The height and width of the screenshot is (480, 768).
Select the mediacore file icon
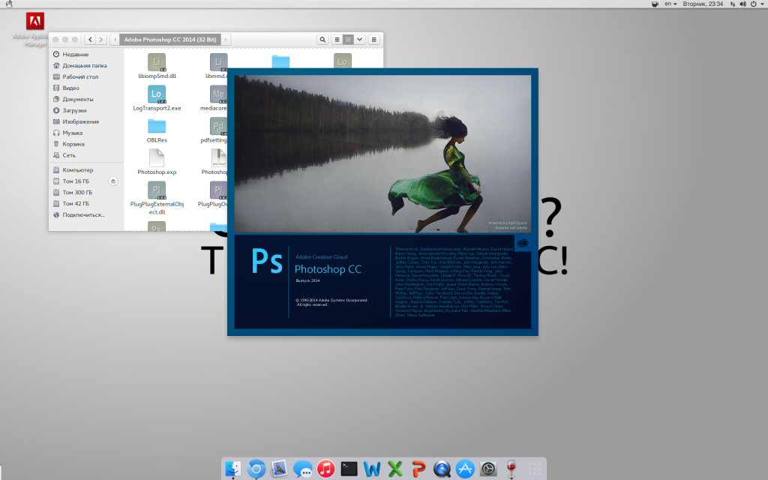coord(218,94)
